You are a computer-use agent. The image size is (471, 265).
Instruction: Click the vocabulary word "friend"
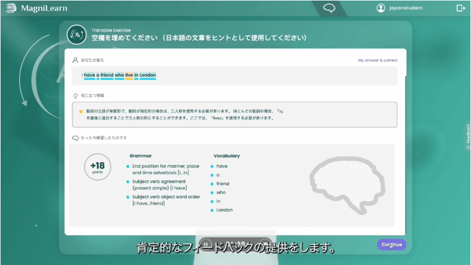tap(224, 184)
